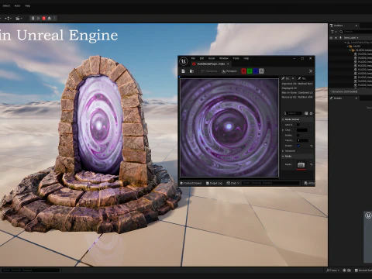Image resolution: width=372 pixels, height=279 pixels.
Task: Click the save asset icon in texture editor
Action: click(x=183, y=71)
